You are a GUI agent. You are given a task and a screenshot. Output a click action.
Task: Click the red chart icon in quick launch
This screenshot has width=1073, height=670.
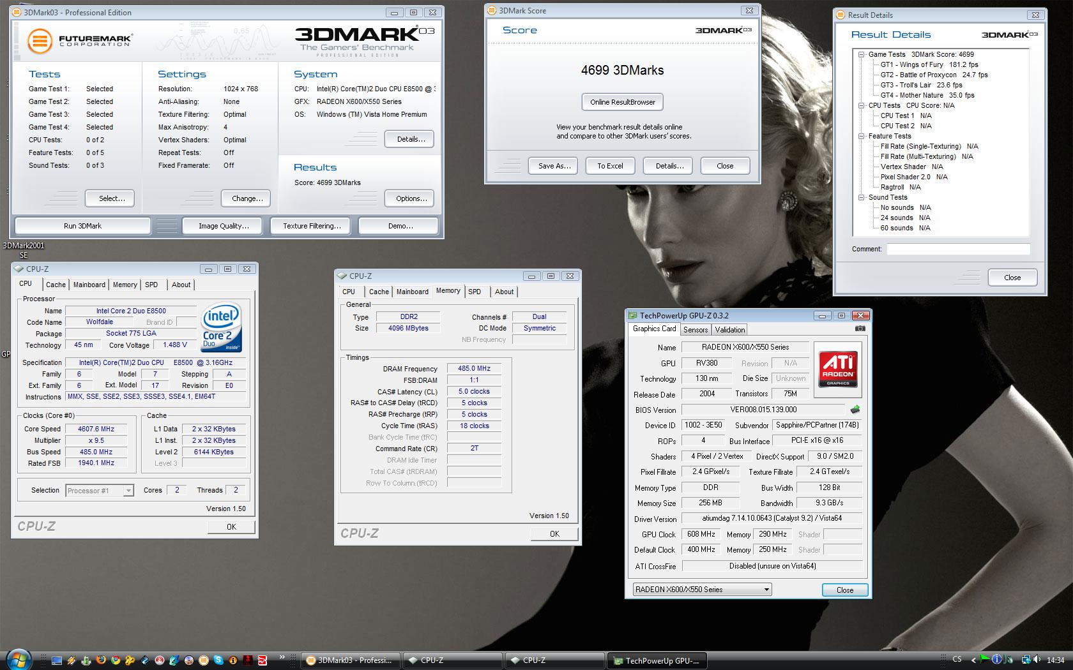[x=263, y=660]
